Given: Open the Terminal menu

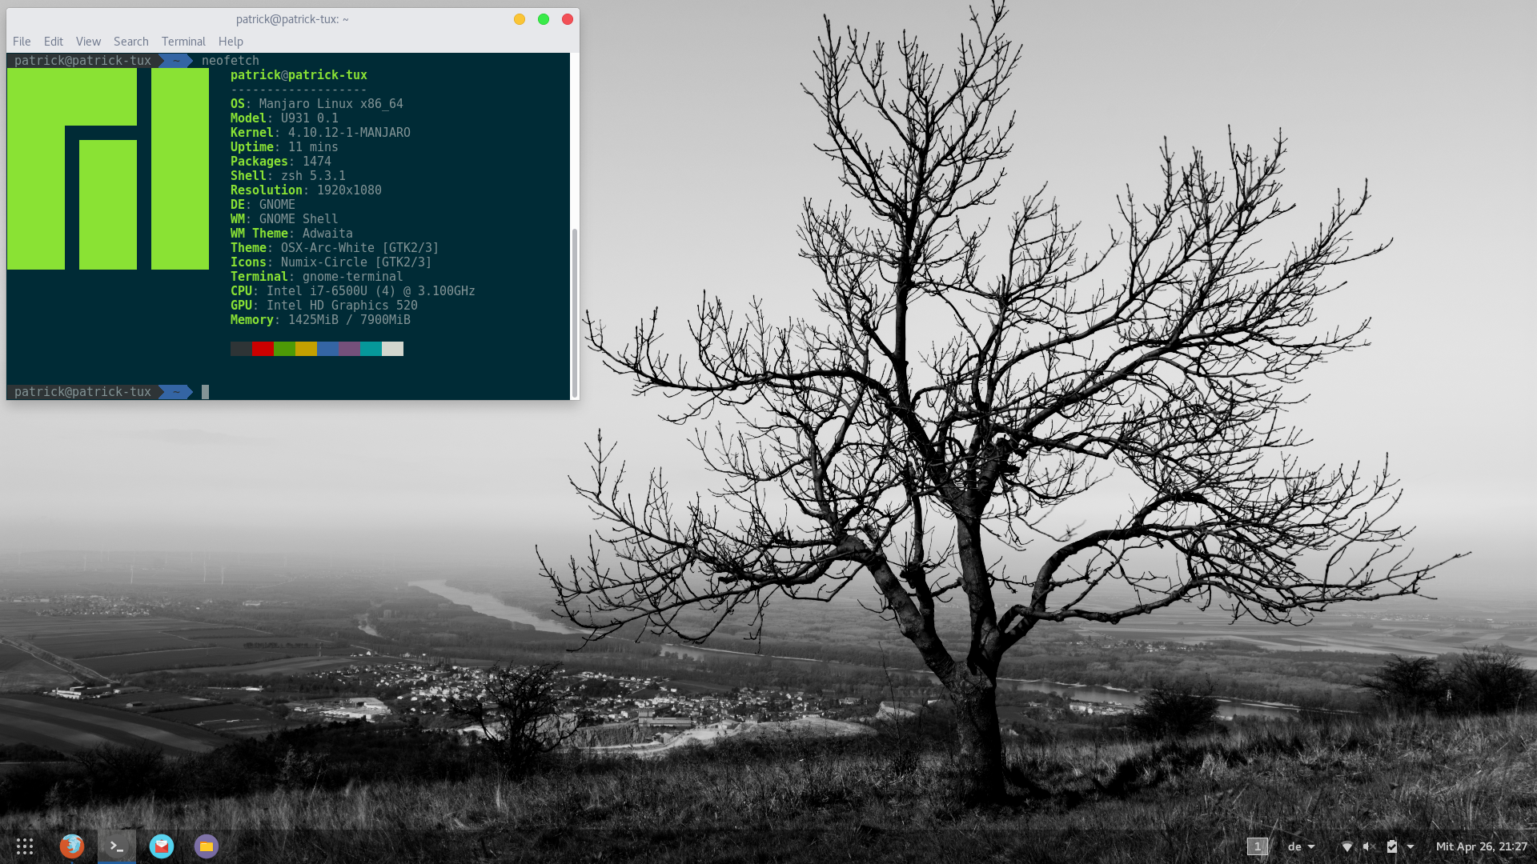Looking at the screenshot, I should tap(183, 42).
